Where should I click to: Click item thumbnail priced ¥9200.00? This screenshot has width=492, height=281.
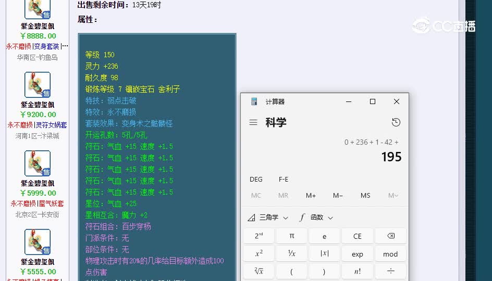tap(38, 85)
